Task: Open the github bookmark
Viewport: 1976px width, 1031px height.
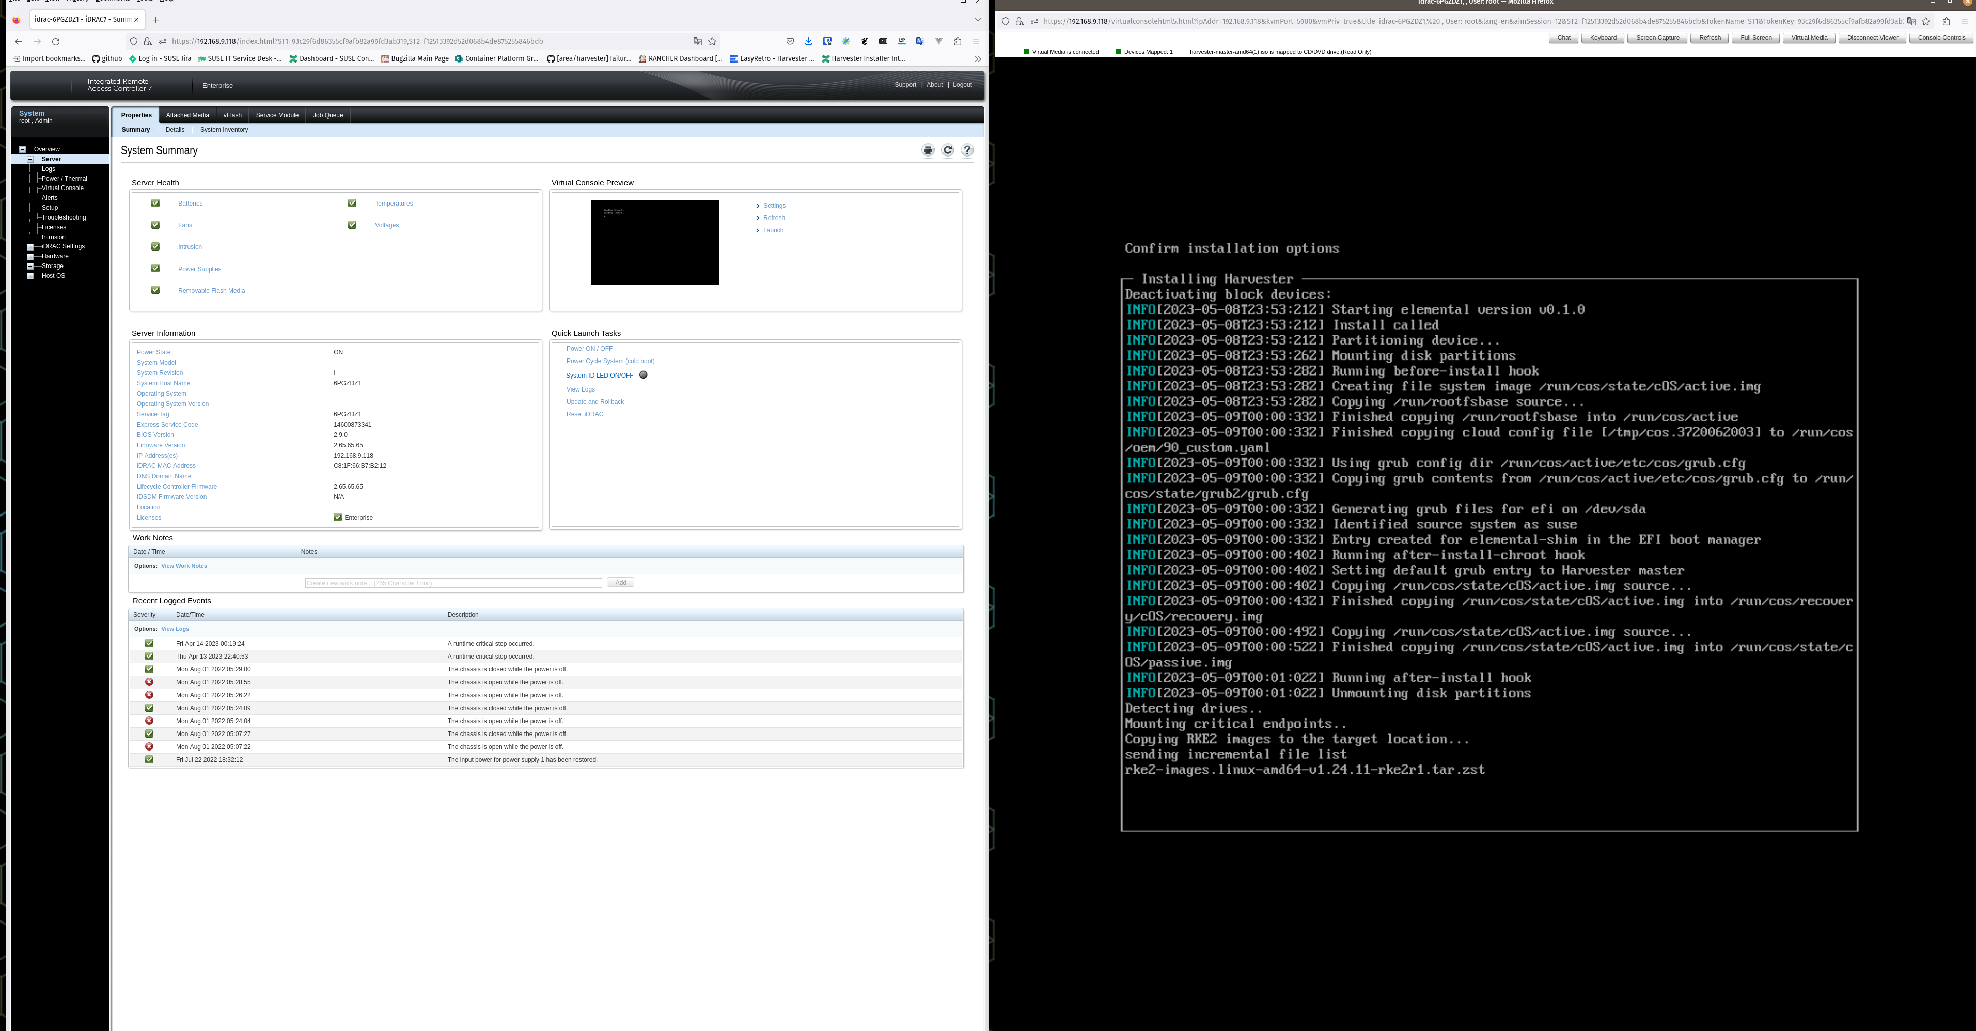Action: pos(106,58)
